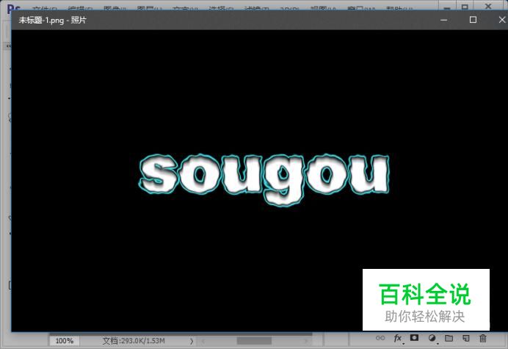Screen dimensions: 508x349
Task: Click the sougou text image
Action: tap(264, 179)
